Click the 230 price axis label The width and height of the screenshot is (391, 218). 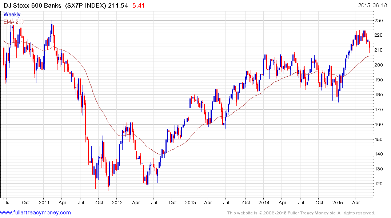[x=379, y=20]
